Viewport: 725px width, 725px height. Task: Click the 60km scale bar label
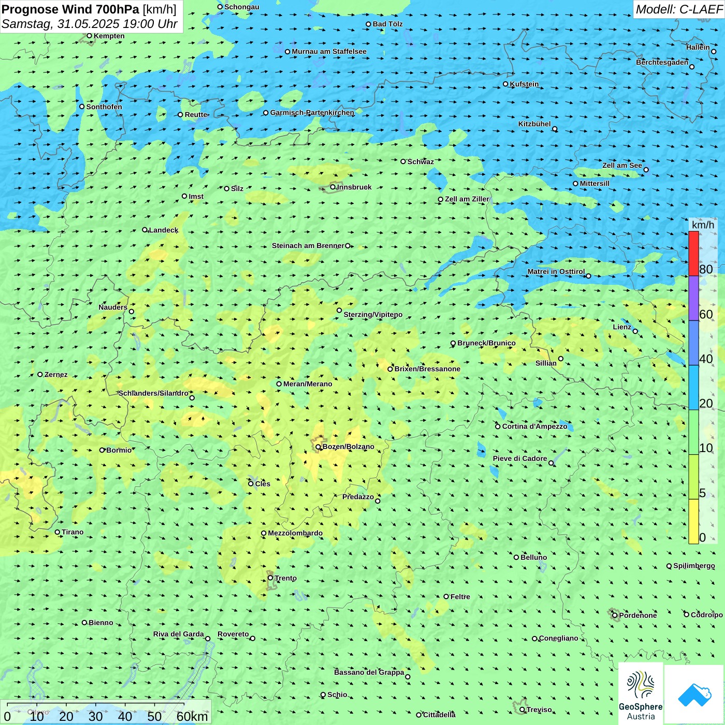click(192, 716)
